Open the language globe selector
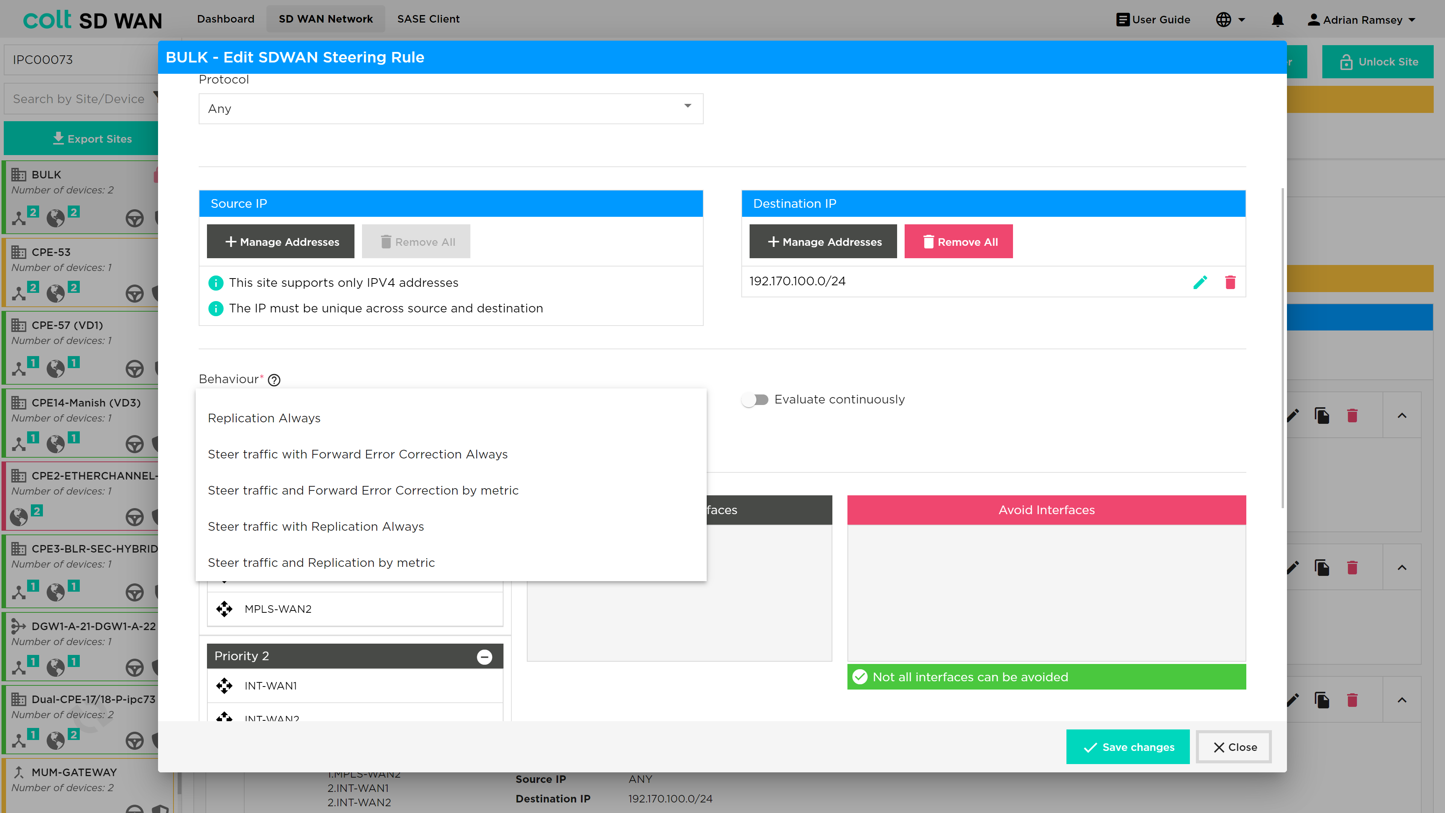The image size is (1445, 813). pos(1230,20)
